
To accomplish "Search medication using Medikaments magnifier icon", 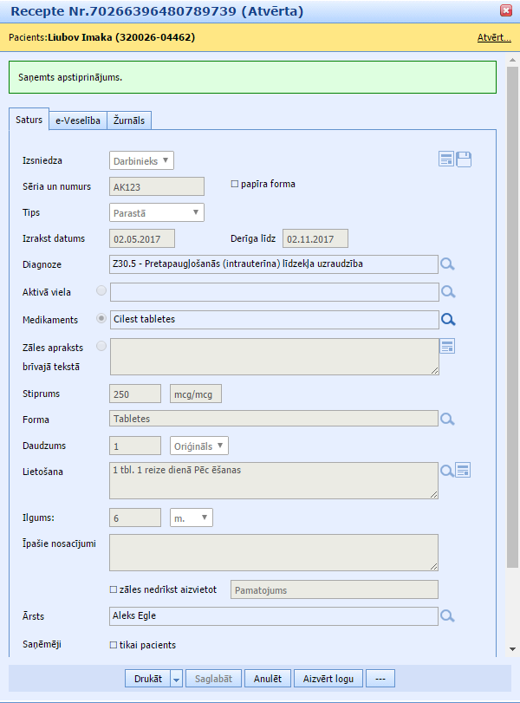I will pos(447,319).
